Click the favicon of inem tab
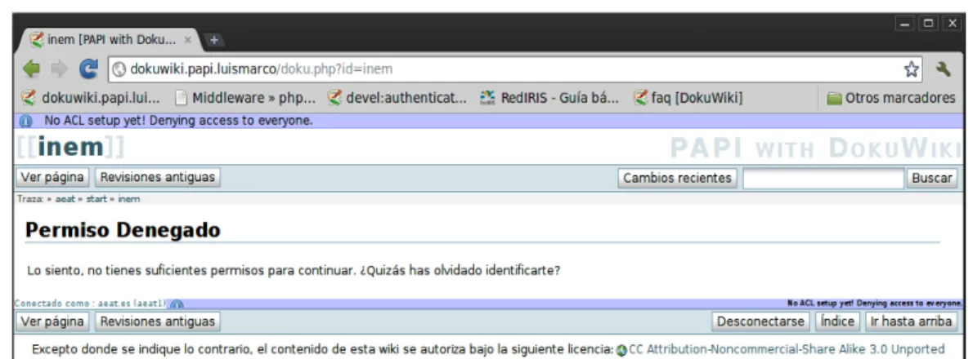 pos(38,40)
